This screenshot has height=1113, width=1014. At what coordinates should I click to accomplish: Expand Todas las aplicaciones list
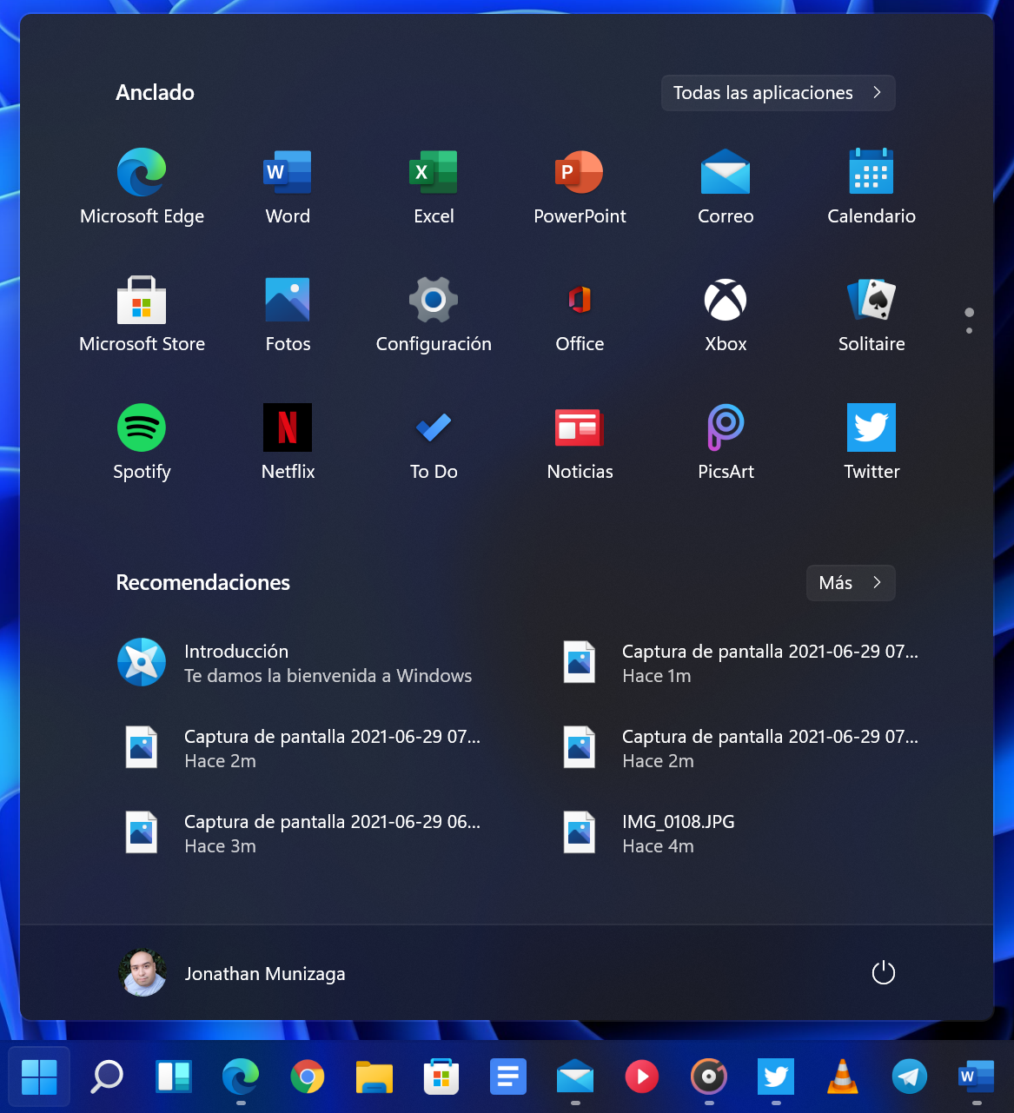click(778, 93)
